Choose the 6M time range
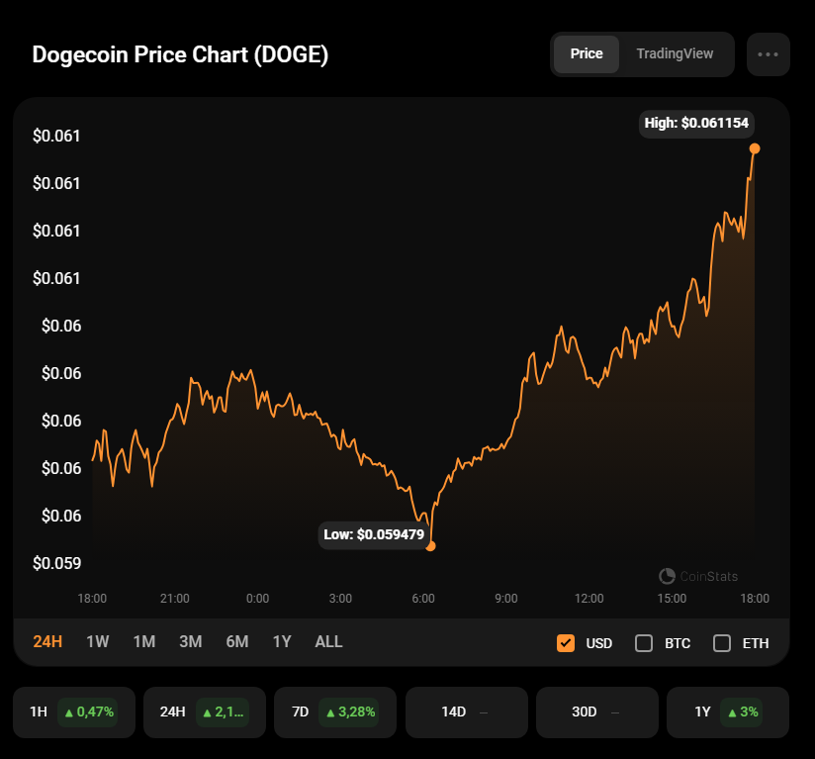Screen dimensions: 815x759 tap(237, 641)
